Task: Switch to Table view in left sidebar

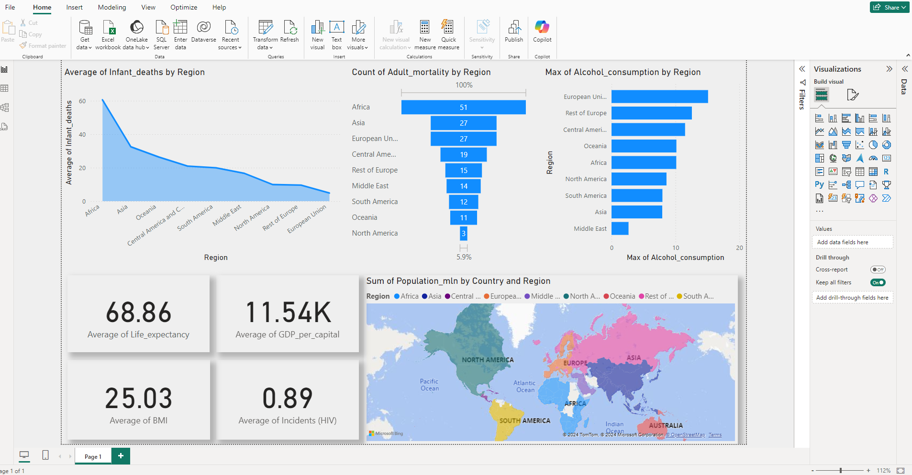Action: click(5, 88)
